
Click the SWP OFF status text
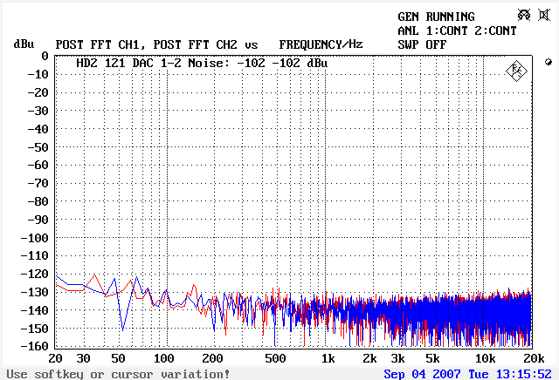point(422,44)
